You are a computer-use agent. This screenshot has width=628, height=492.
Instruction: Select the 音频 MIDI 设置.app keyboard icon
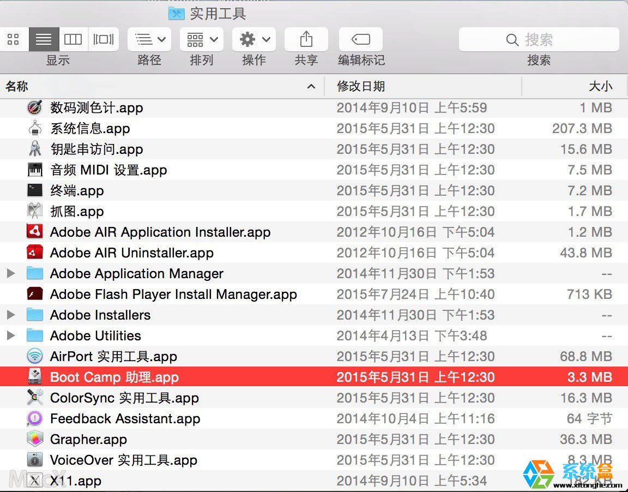[34, 170]
